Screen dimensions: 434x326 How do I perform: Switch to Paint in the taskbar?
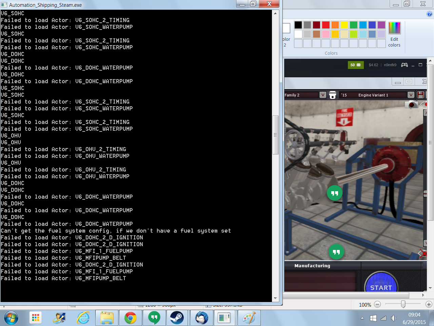pos(249,318)
